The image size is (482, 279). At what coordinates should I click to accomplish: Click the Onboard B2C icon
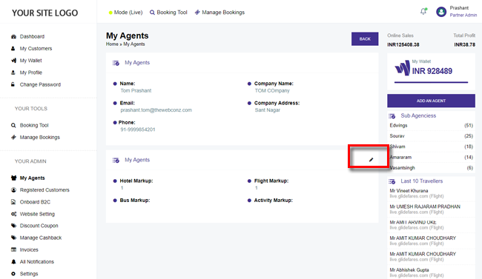[13, 202]
